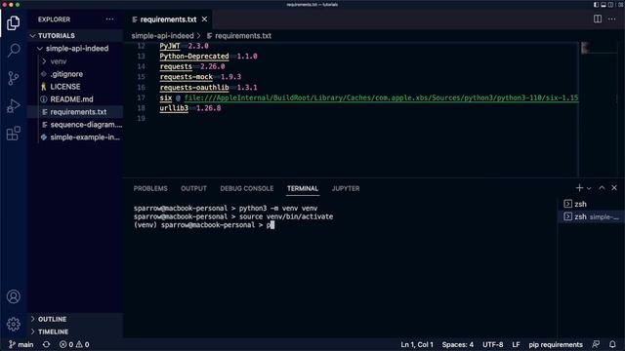Viewport: 625px width, 351px height.
Task: Close the requirements.txt editor tab
Action: [204, 19]
